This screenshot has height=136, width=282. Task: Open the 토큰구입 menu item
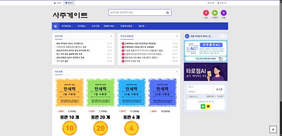95,26
